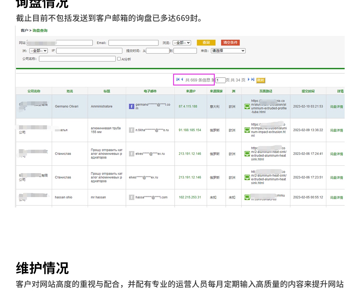Click IP address 91.188.185.154
The height and width of the screenshot is (291, 360).
190,130
